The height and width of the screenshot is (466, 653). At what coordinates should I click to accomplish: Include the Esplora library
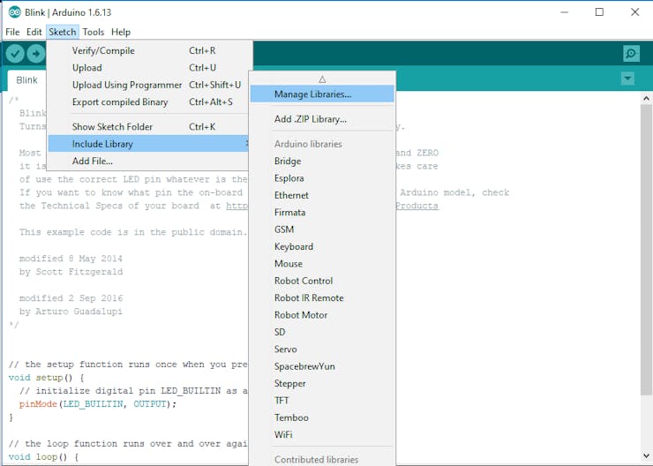pyautogui.click(x=322, y=178)
